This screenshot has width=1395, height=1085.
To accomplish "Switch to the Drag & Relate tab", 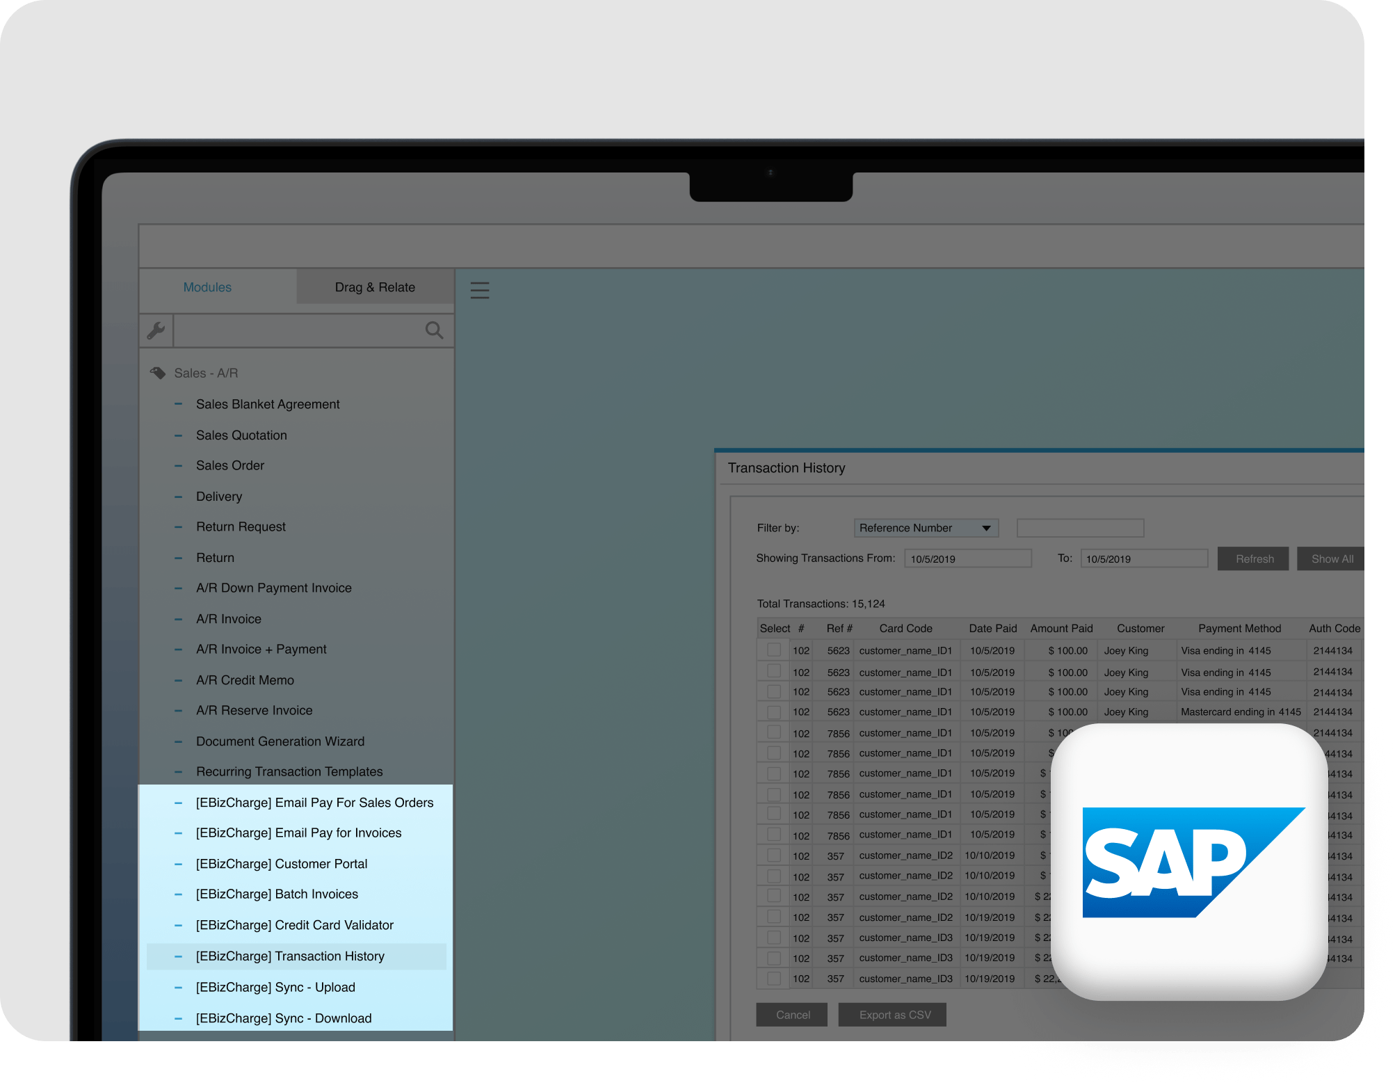I will pos(375,287).
